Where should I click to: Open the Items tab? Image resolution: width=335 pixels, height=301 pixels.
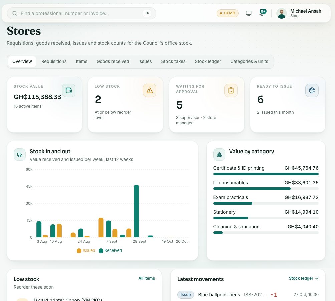pos(82,62)
